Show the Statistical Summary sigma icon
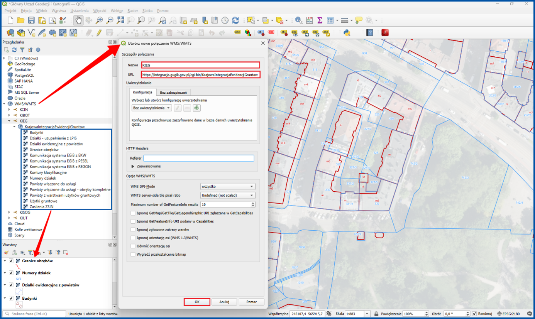This screenshot has width=535, height=319. (320, 20)
